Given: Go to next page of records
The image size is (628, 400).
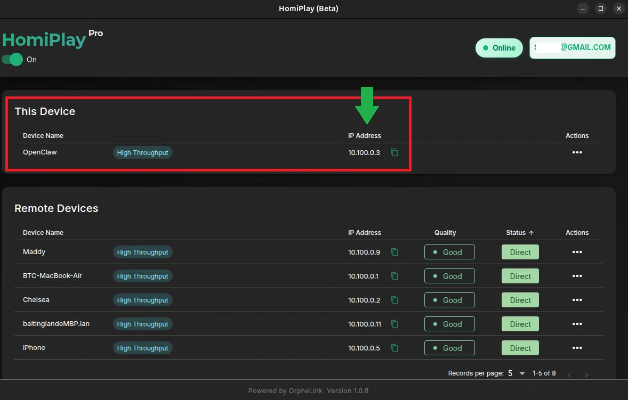Looking at the screenshot, I should coord(586,375).
